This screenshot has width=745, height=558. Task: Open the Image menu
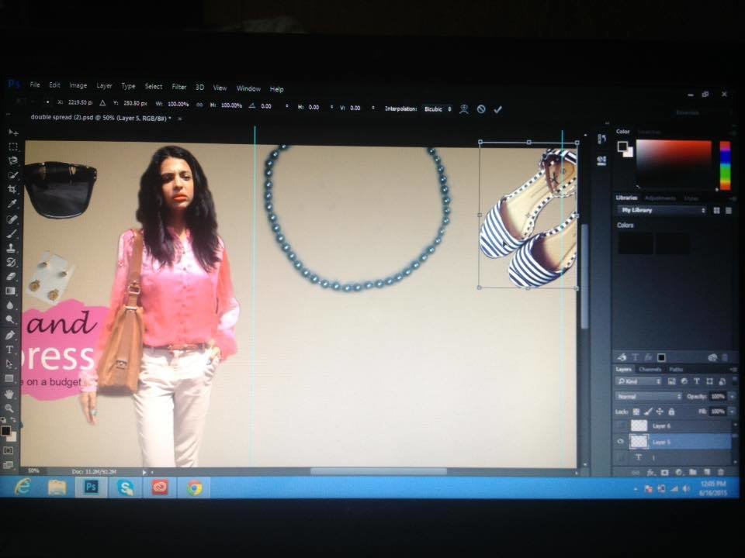pos(78,85)
